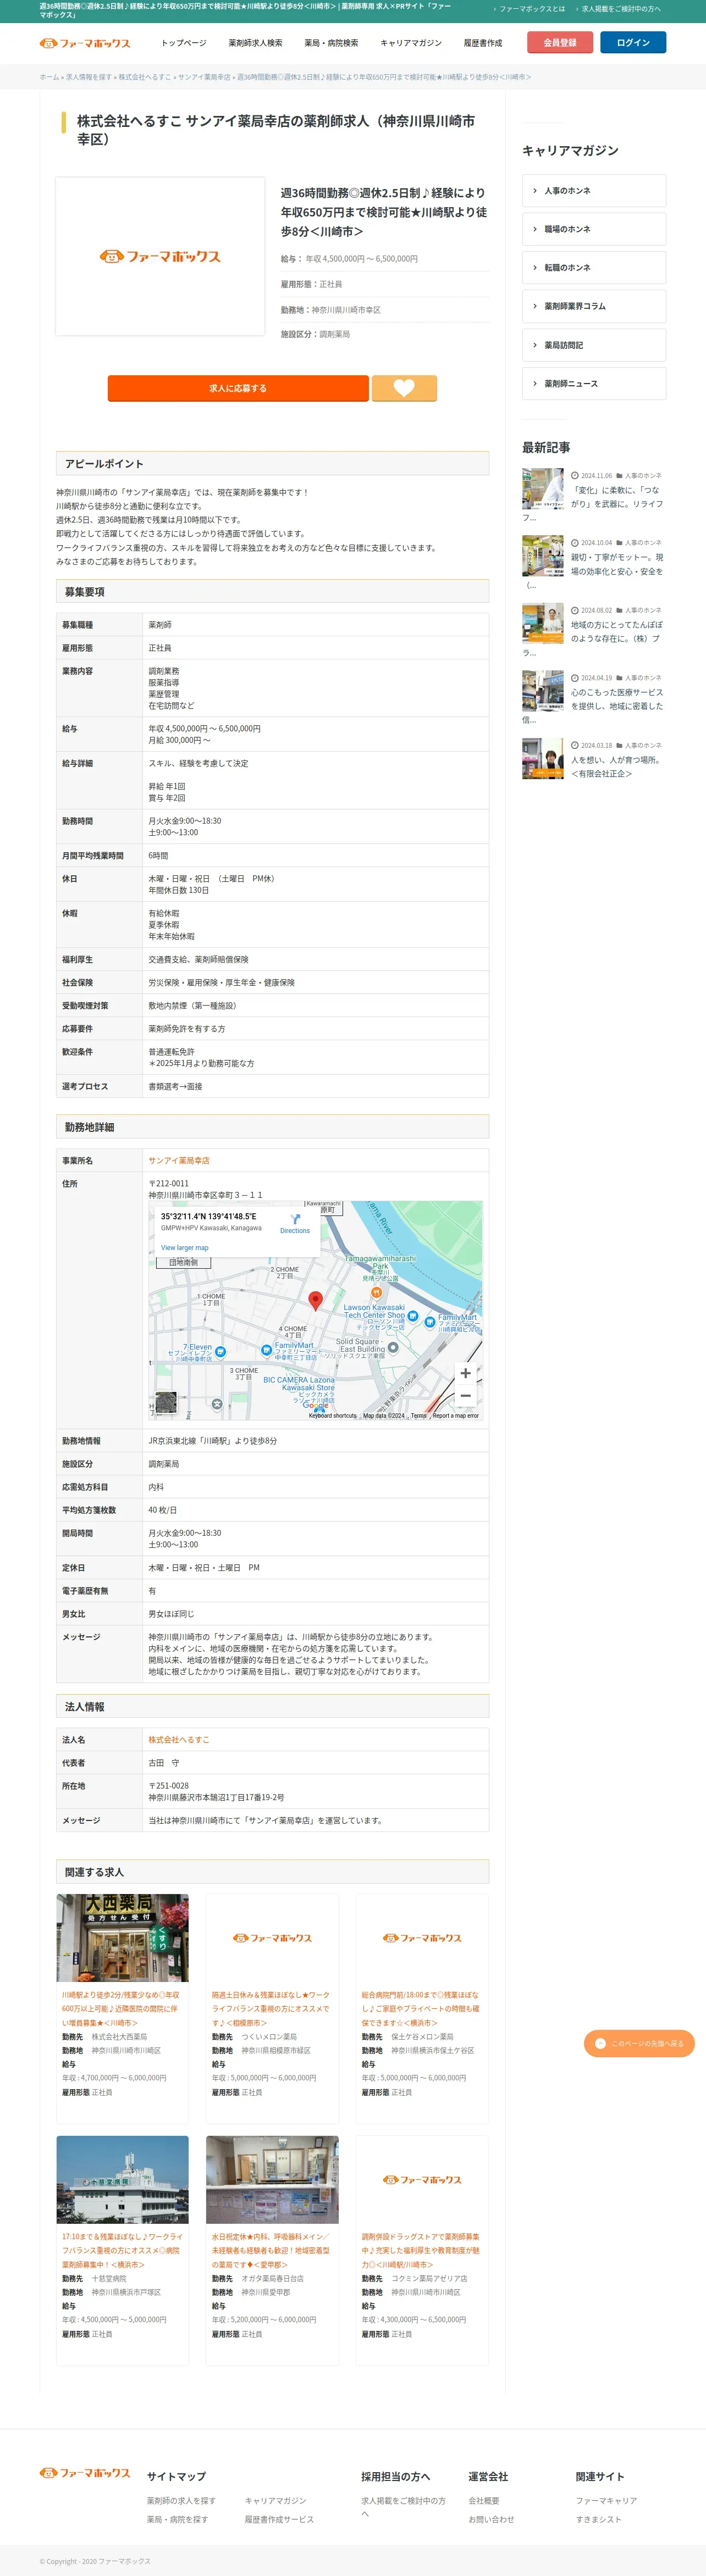Click the red location pin on map
Image resolution: width=706 pixels, height=2576 pixels.
coord(315,1300)
